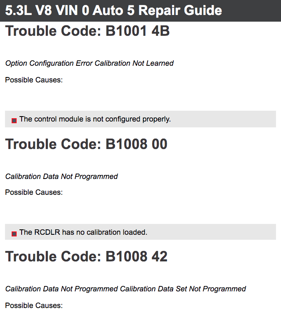Click the word 'RCDLR' in cause row
Screen dimensions: 281x333
click(47, 232)
